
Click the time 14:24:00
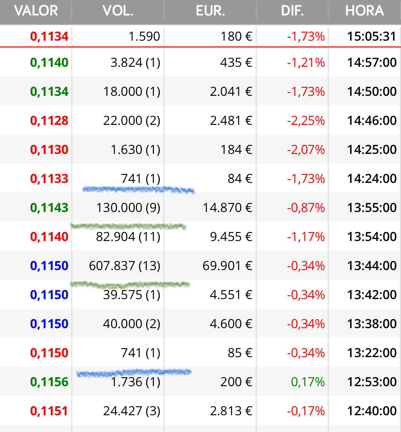(x=372, y=178)
